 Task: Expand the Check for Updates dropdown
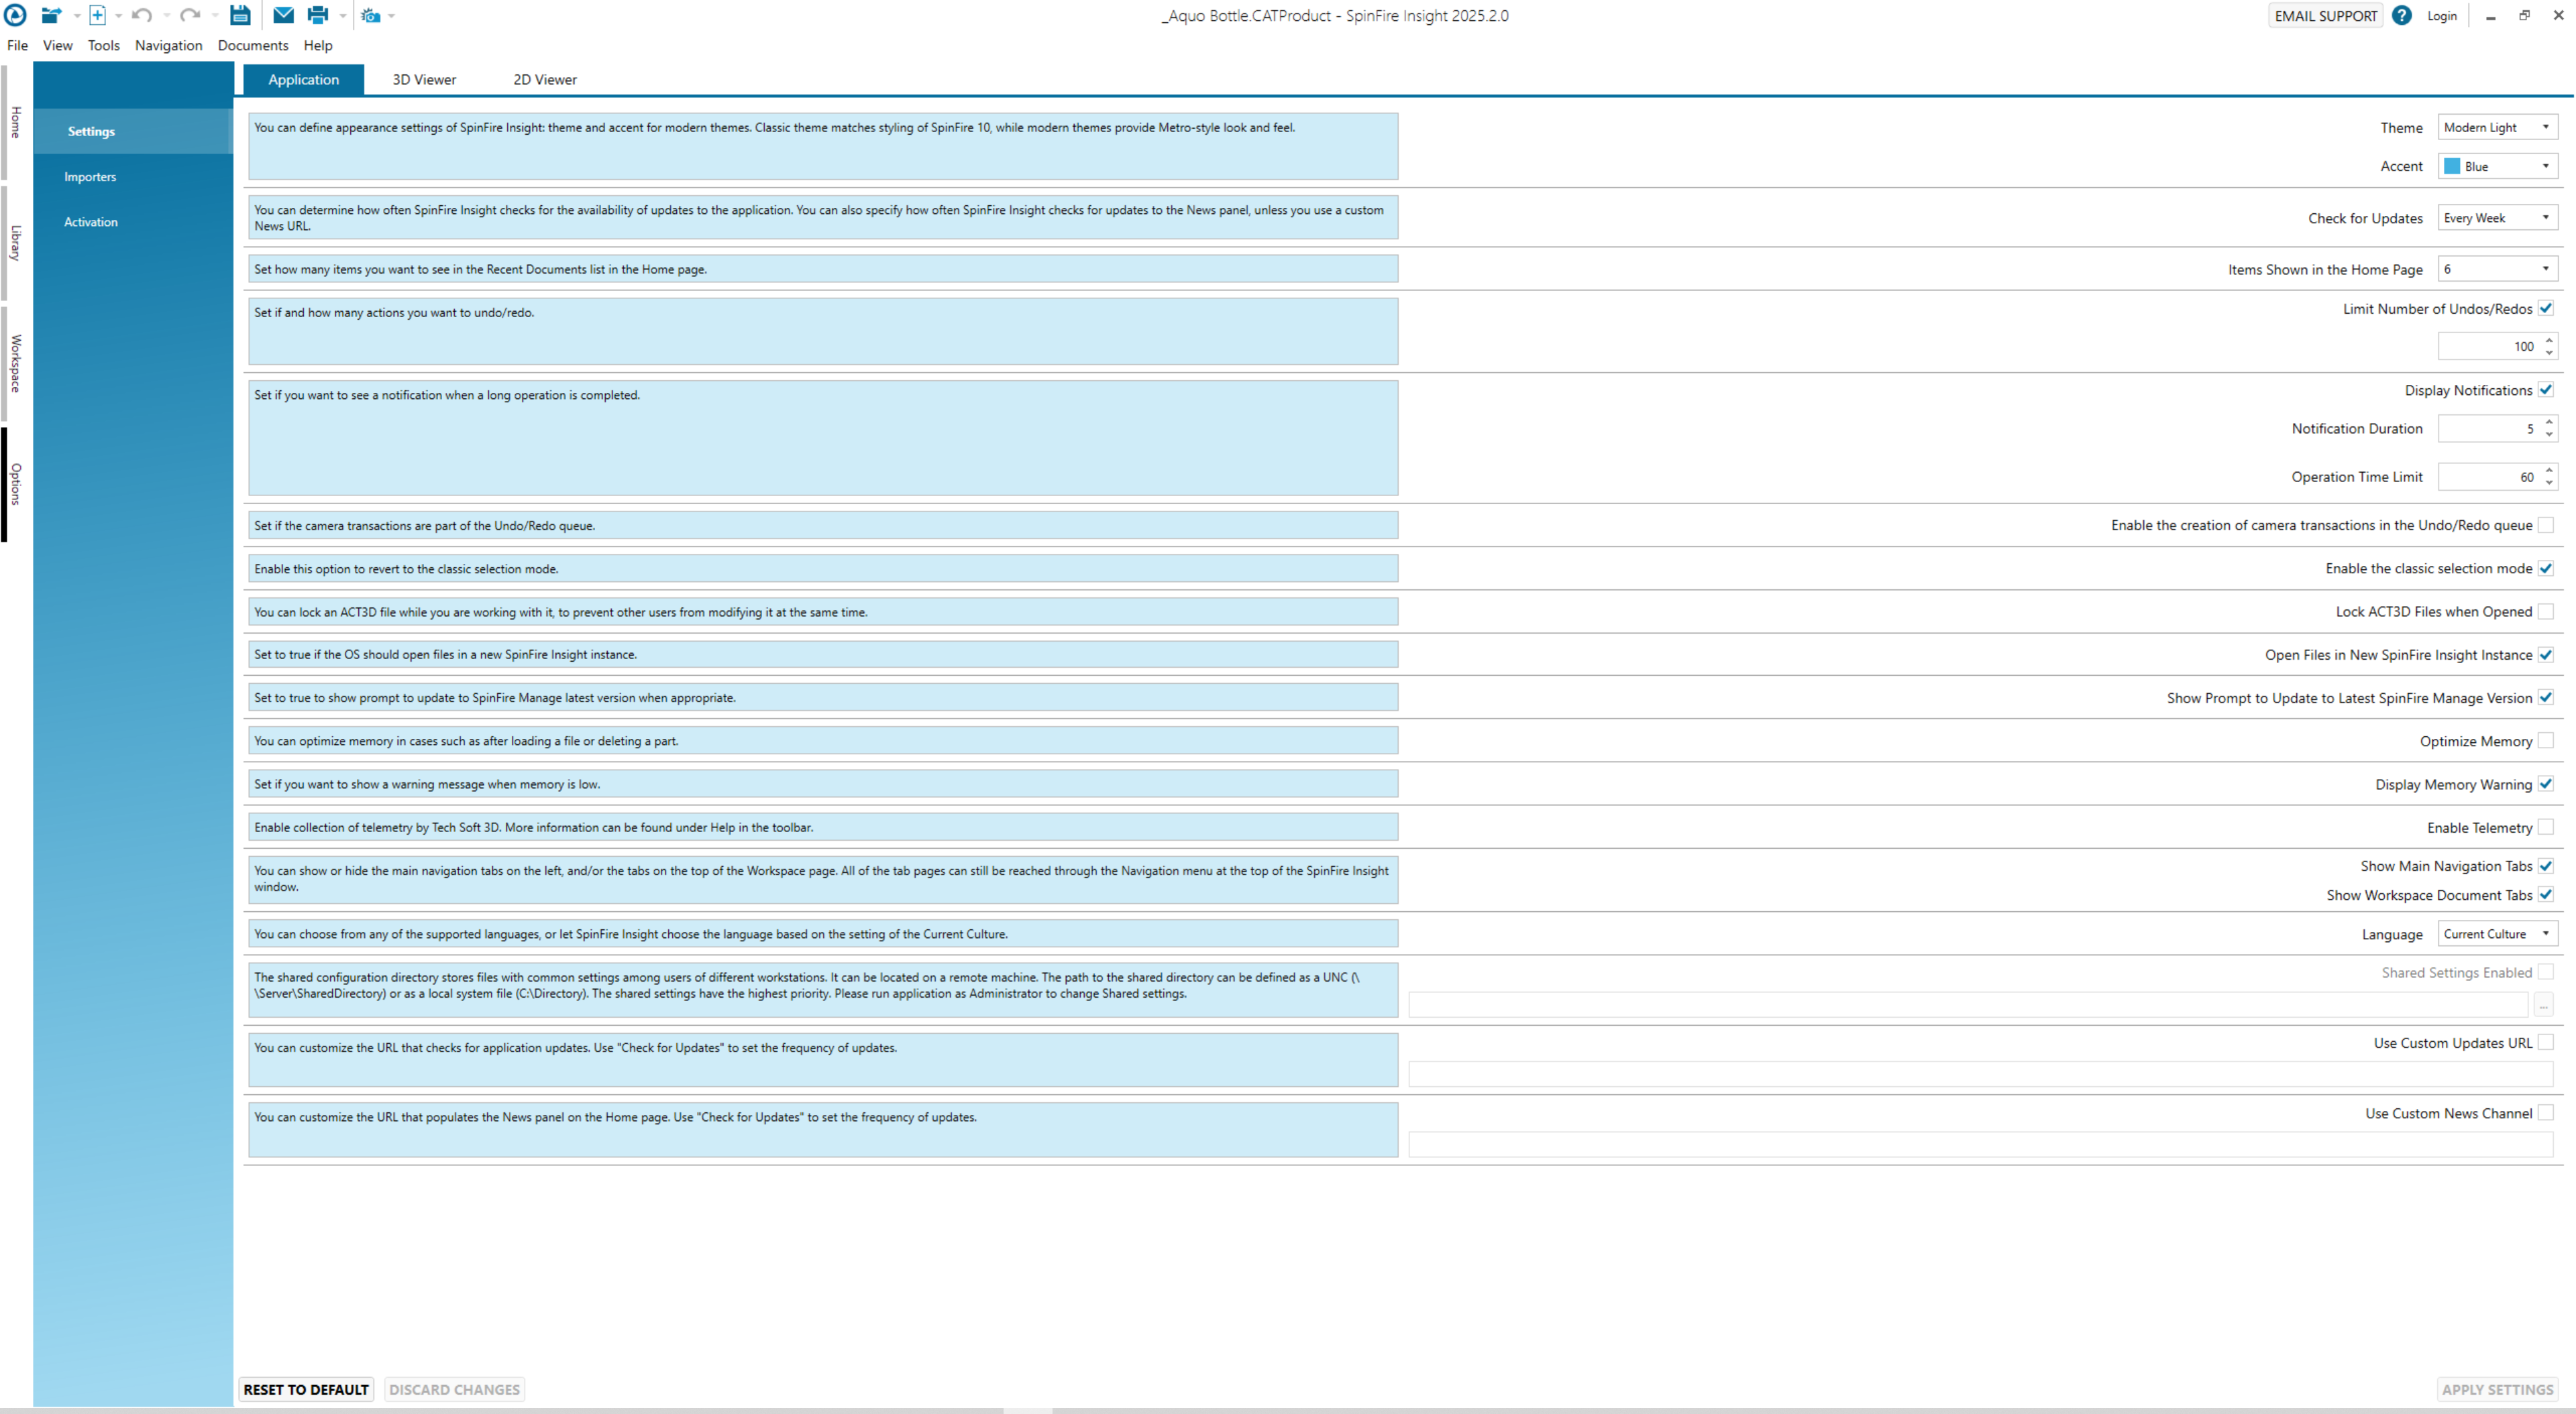(2497, 218)
